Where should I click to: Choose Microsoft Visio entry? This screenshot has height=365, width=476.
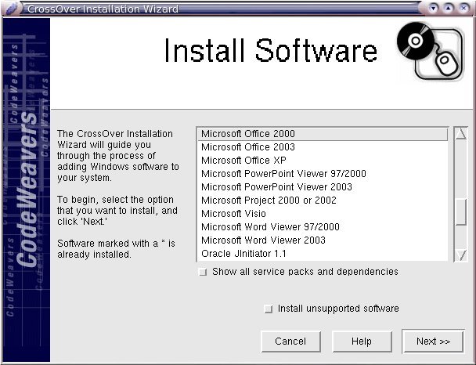pyautogui.click(x=323, y=214)
